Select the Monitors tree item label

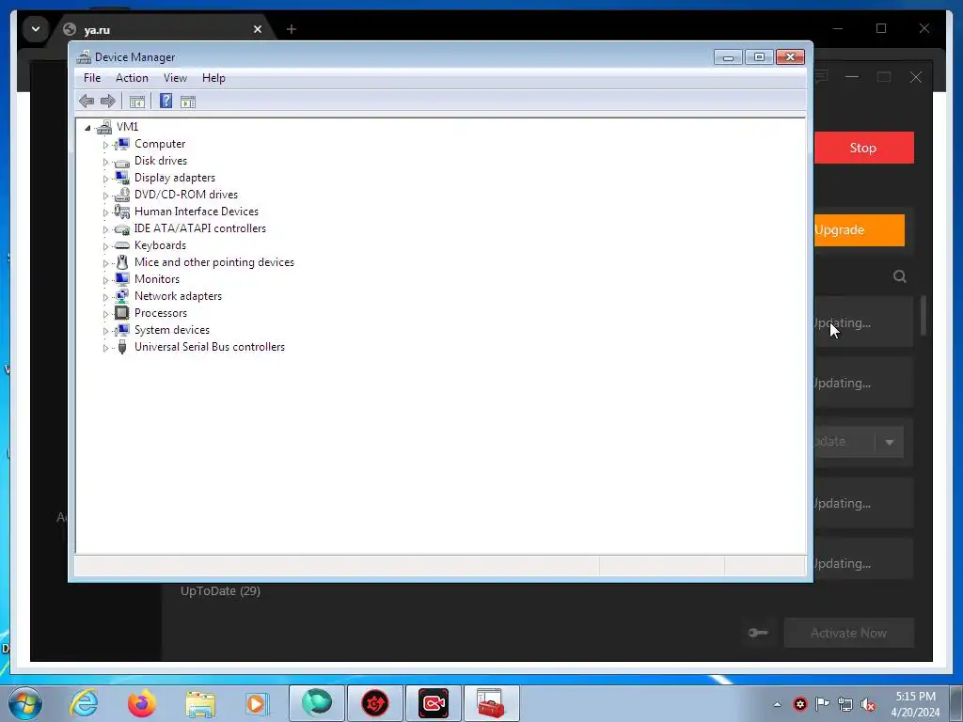pyautogui.click(x=157, y=279)
